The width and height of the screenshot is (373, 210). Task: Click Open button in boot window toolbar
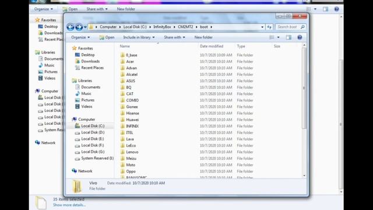107,37
